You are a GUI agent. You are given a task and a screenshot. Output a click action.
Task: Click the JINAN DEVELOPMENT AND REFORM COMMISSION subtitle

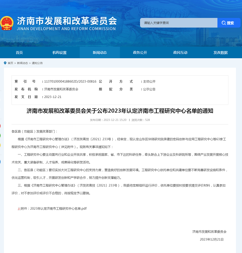(66, 29)
